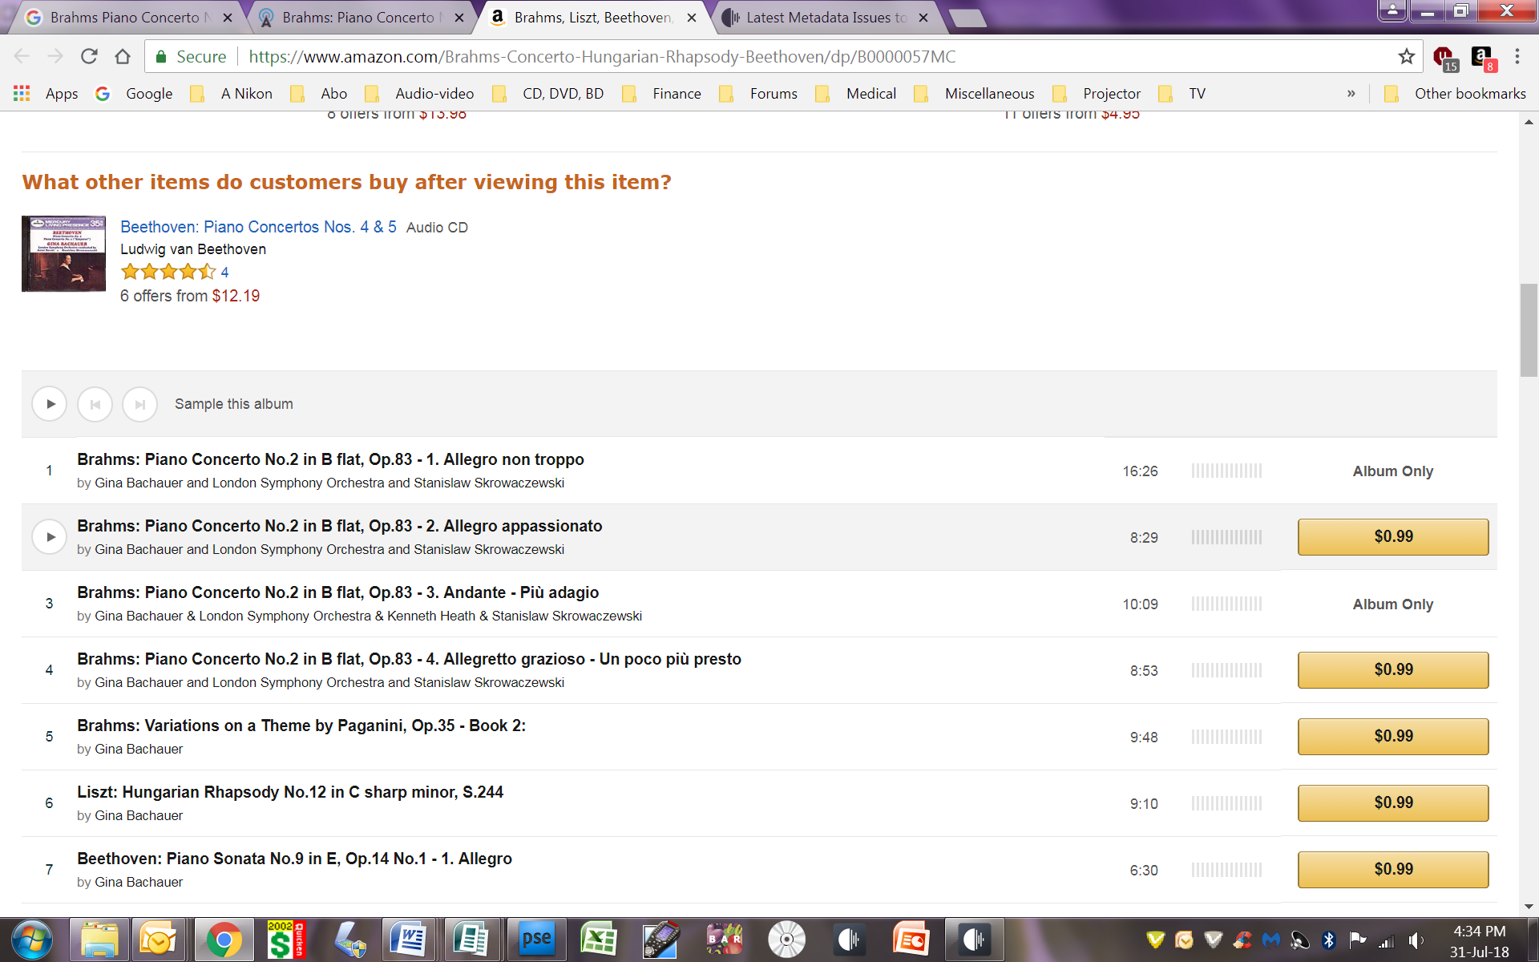Open the Amazon Assistant extension icon

point(1482,57)
